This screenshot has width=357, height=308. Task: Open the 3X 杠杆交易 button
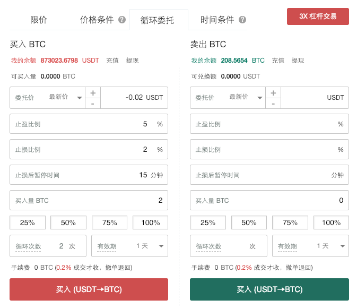(x=318, y=16)
